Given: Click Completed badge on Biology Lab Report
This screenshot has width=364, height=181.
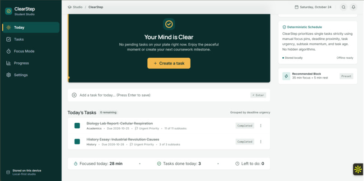Looking at the screenshot, I should [x=245, y=125].
